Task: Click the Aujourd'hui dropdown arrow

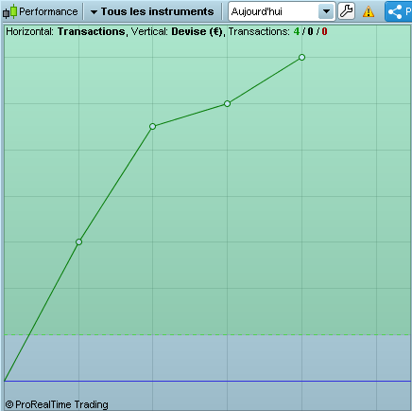Action: [x=326, y=11]
